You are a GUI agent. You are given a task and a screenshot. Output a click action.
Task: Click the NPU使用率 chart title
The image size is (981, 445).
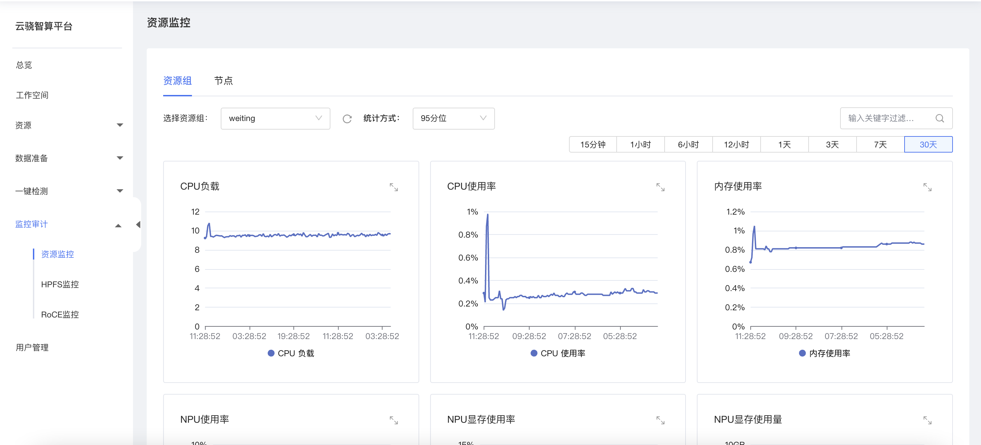click(x=205, y=420)
